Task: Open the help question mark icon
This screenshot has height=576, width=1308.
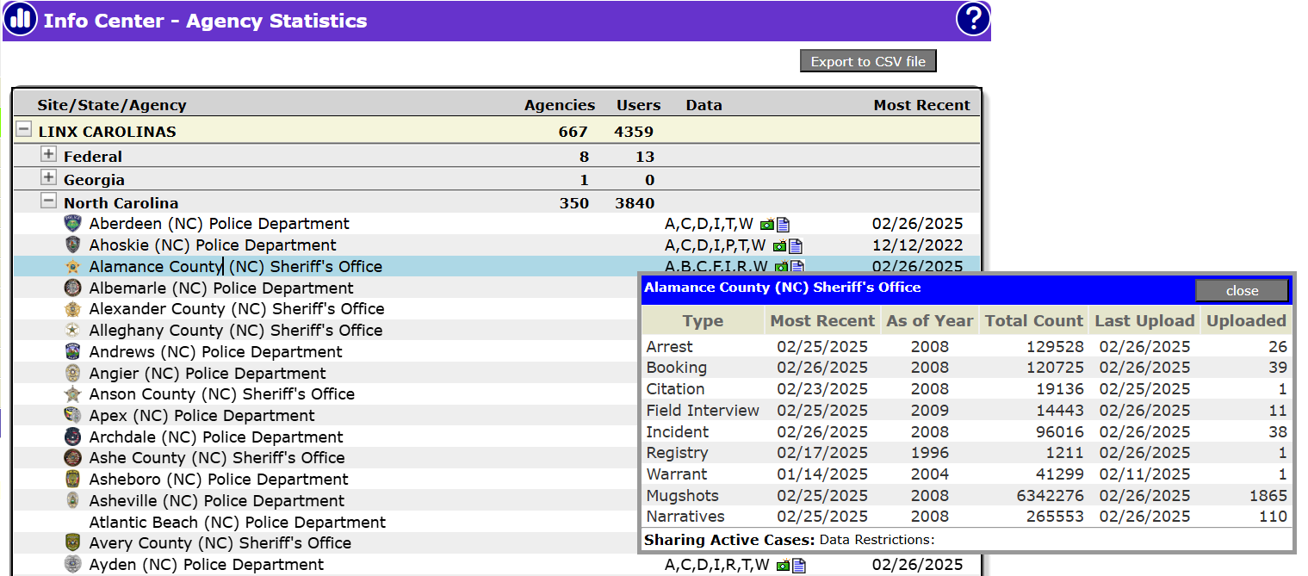Action: [x=972, y=19]
